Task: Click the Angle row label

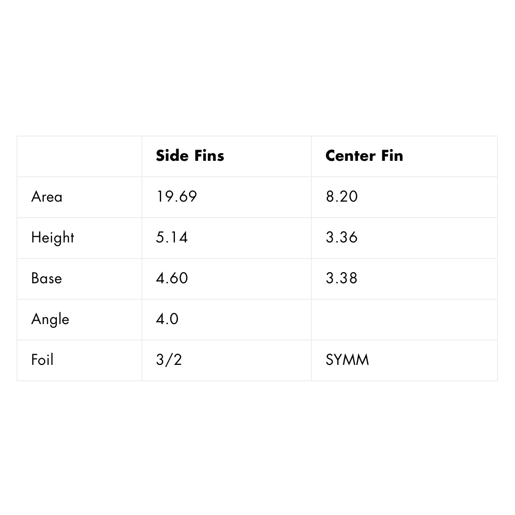Action: coord(50,319)
